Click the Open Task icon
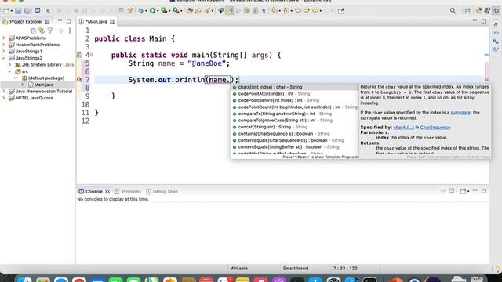This screenshot has width=502, height=282. pyautogui.click(x=198, y=10)
